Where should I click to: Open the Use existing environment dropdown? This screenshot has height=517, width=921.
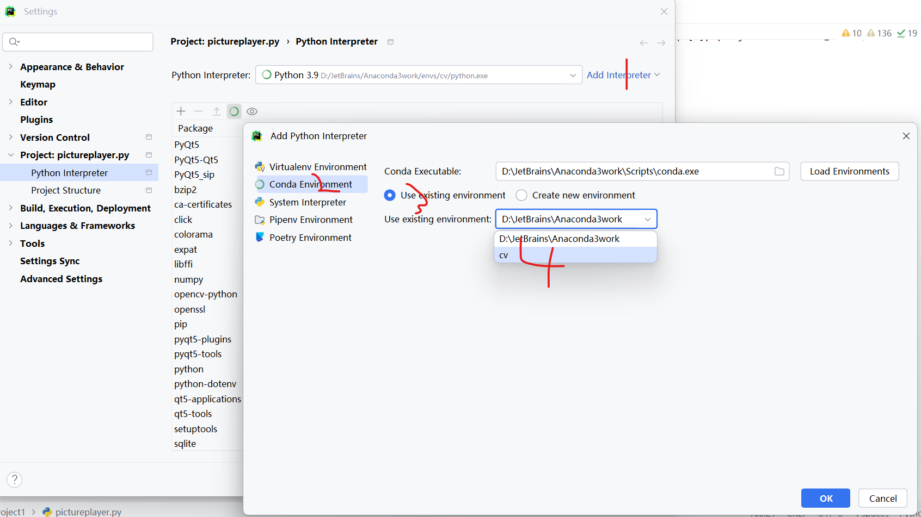(x=576, y=219)
